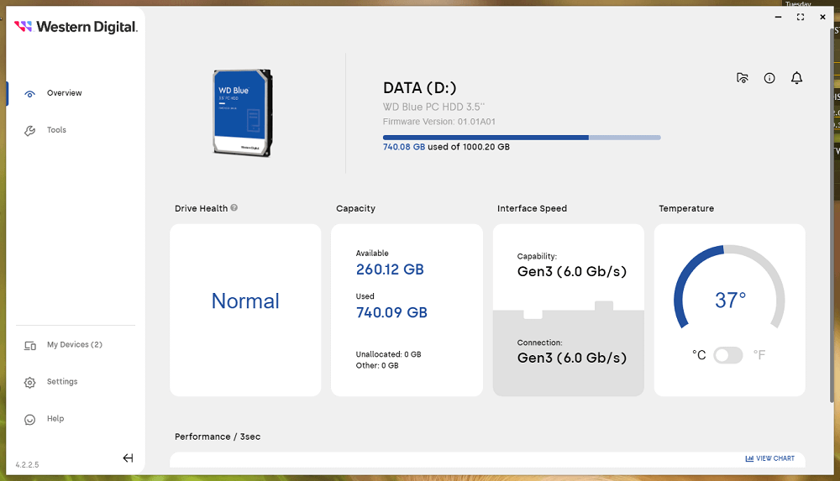Click the °F unit label
840x481 pixels.
(x=759, y=354)
